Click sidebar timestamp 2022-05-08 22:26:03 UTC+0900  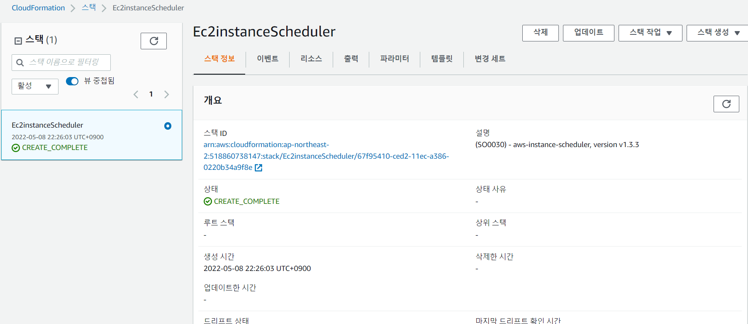tap(58, 137)
